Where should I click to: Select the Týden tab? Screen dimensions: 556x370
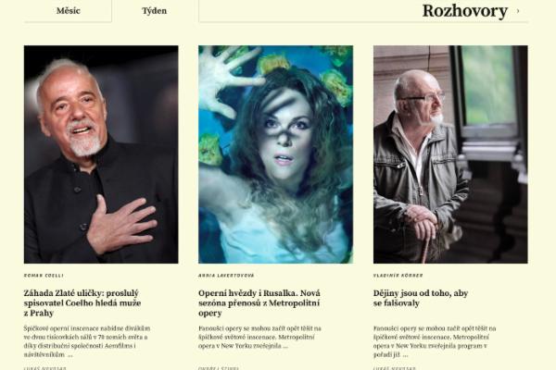click(154, 10)
